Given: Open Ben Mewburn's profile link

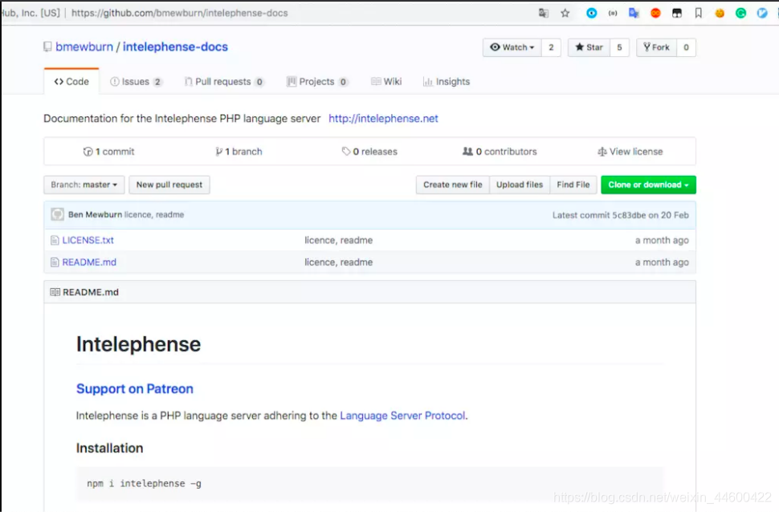Looking at the screenshot, I should tap(95, 214).
